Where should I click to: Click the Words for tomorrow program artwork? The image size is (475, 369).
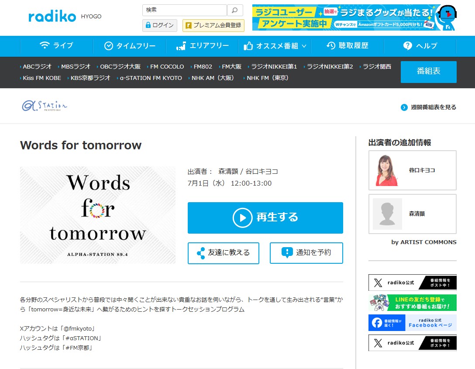(x=97, y=215)
